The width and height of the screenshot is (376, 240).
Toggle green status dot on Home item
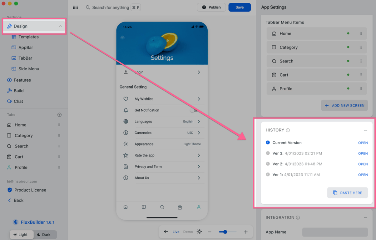[x=348, y=33]
